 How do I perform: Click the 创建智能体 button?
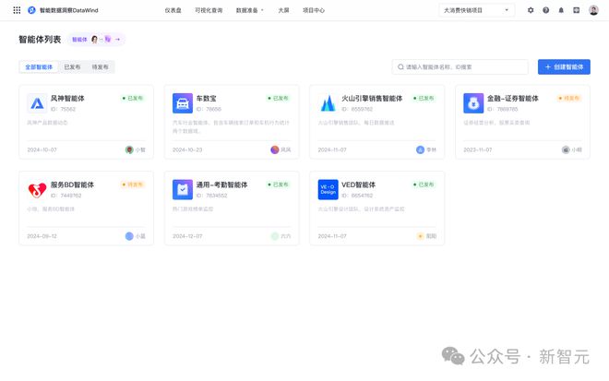coord(564,66)
